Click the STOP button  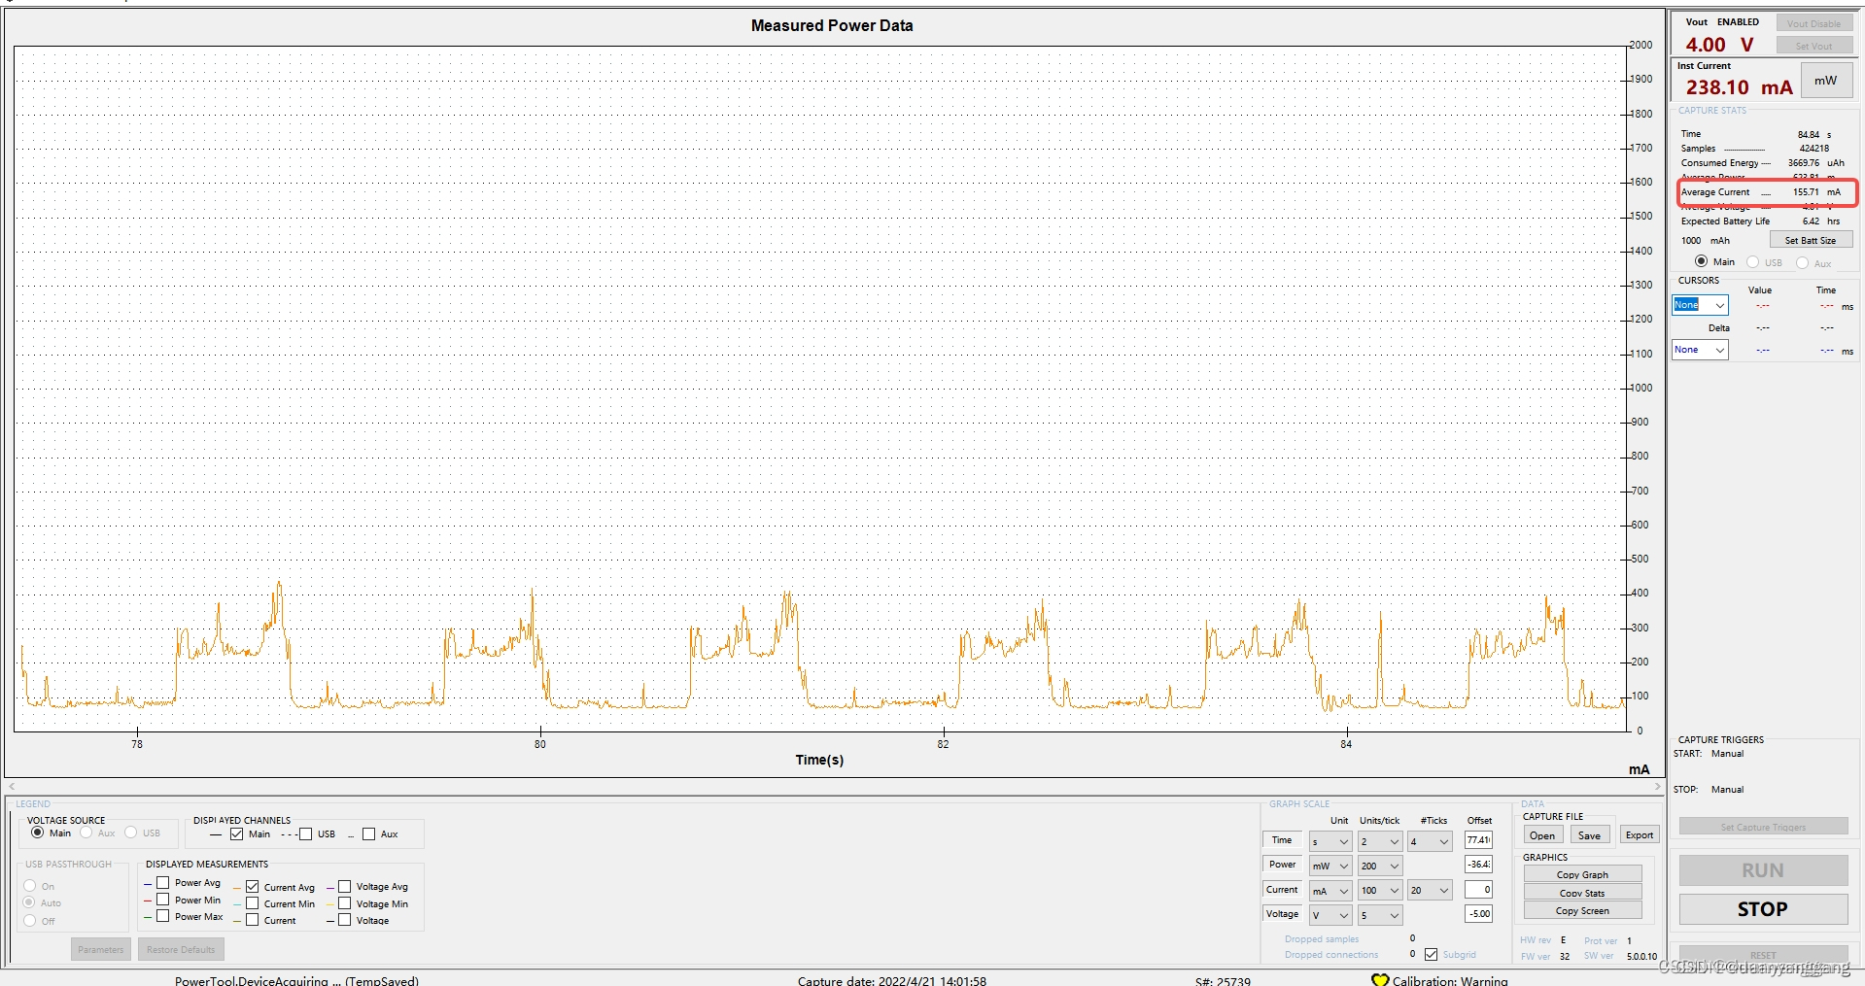[1763, 909]
